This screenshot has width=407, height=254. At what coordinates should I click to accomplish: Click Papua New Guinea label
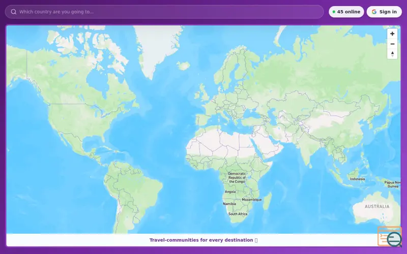(393, 184)
